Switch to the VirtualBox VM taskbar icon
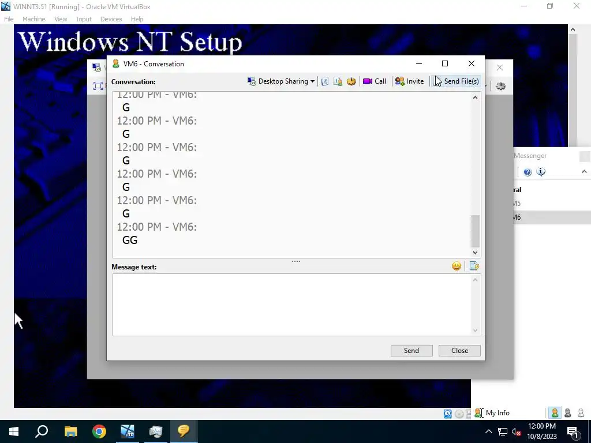 (128, 431)
